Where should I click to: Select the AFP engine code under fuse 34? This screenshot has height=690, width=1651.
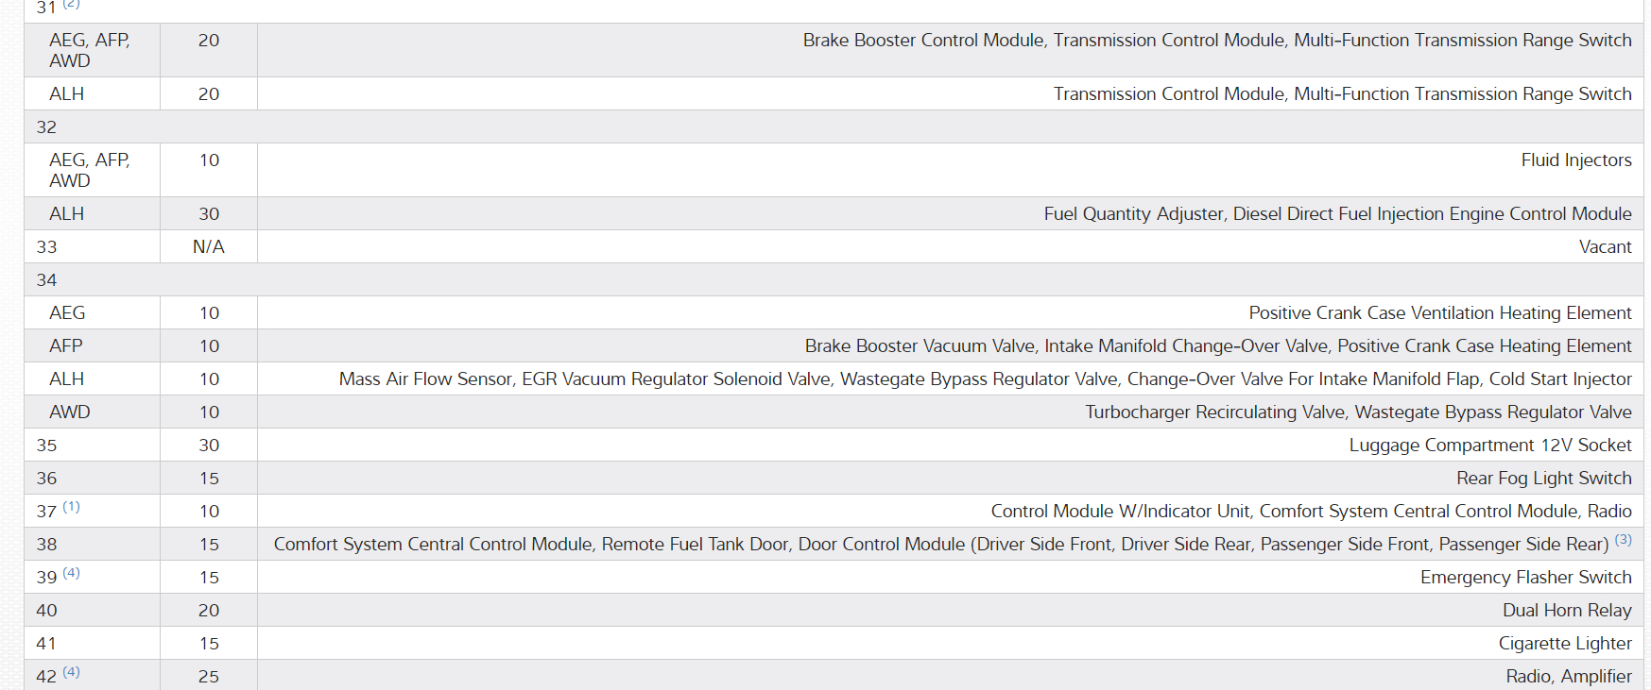(x=66, y=346)
